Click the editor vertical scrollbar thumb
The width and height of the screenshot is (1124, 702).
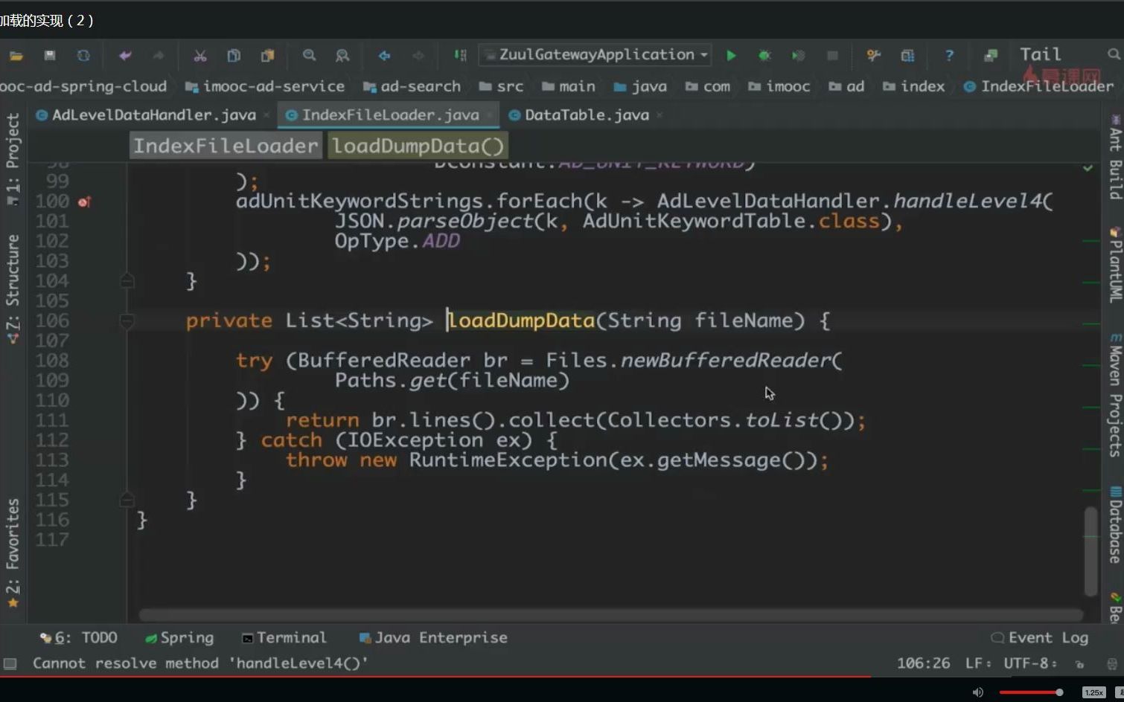coord(1091,551)
